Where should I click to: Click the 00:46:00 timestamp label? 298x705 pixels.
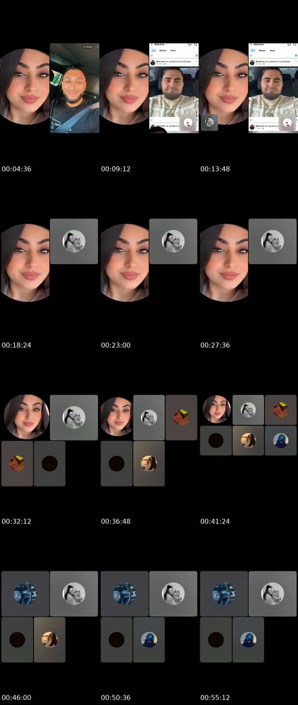click(16, 698)
